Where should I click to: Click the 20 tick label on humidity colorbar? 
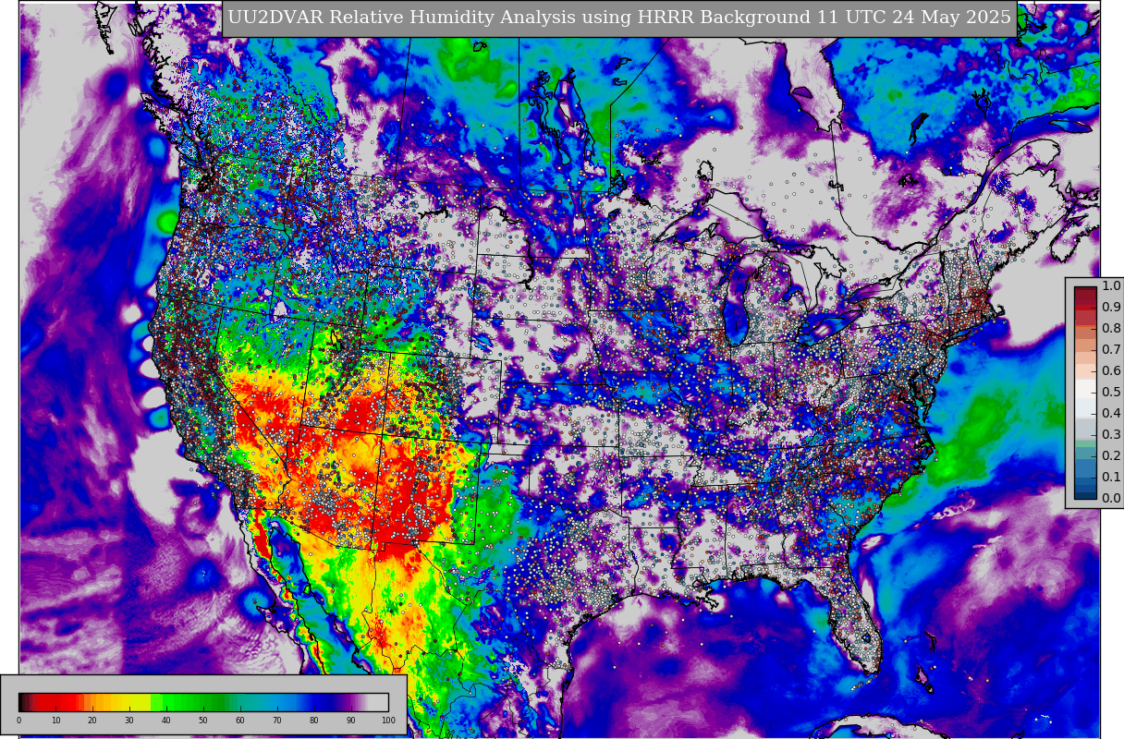(92, 720)
